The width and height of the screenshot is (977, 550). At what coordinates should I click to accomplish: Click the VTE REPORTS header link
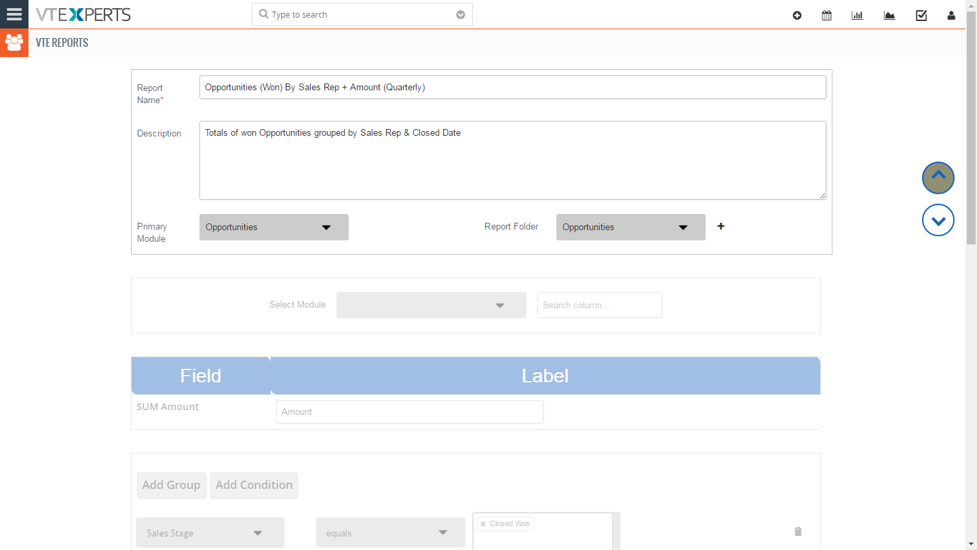(62, 43)
